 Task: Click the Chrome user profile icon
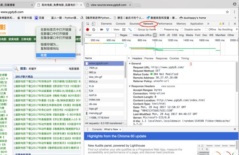click(x=235, y=4)
